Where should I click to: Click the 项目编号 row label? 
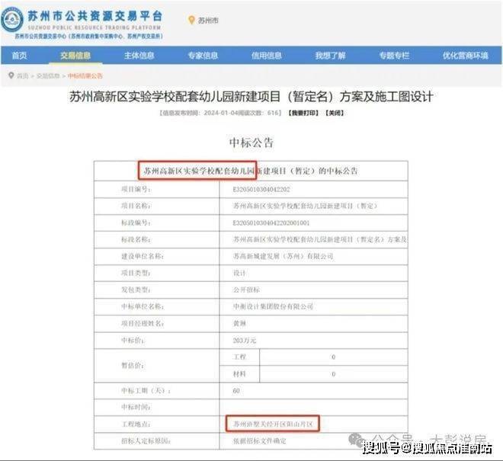click(136, 189)
